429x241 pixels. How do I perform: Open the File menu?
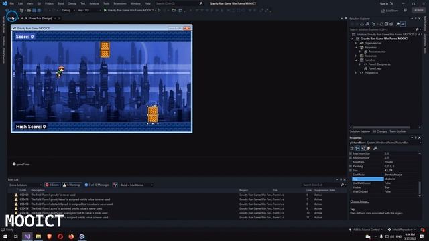[11, 3]
